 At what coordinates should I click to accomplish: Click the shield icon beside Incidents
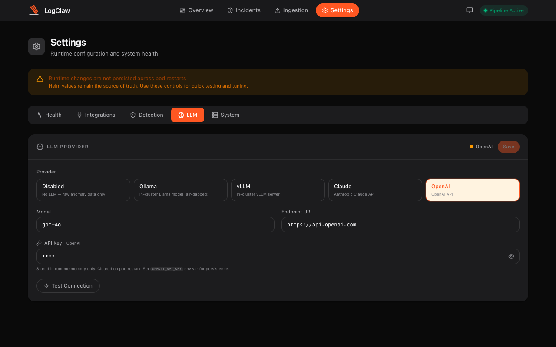pyautogui.click(x=230, y=10)
